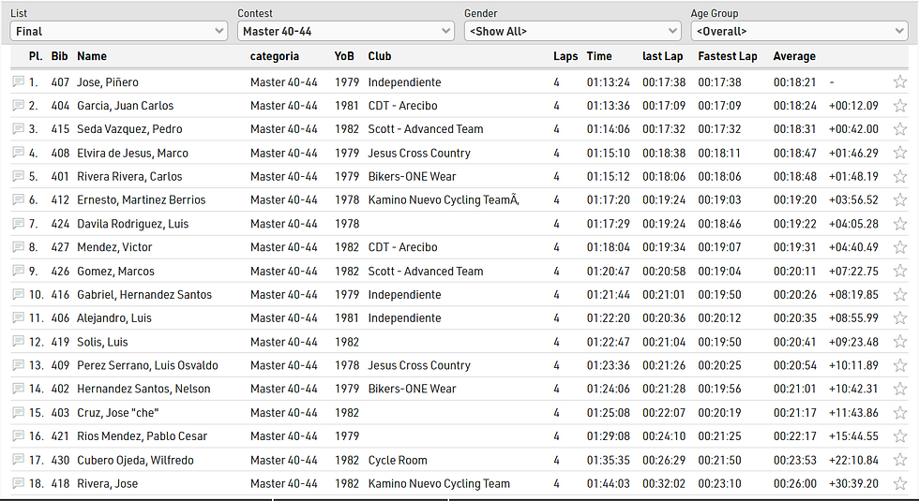Sort by the Time column header
Image resolution: width=919 pixels, height=501 pixels.
(x=599, y=56)
